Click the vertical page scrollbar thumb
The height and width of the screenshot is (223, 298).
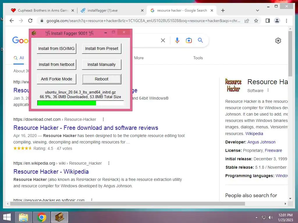pos(290,54)
